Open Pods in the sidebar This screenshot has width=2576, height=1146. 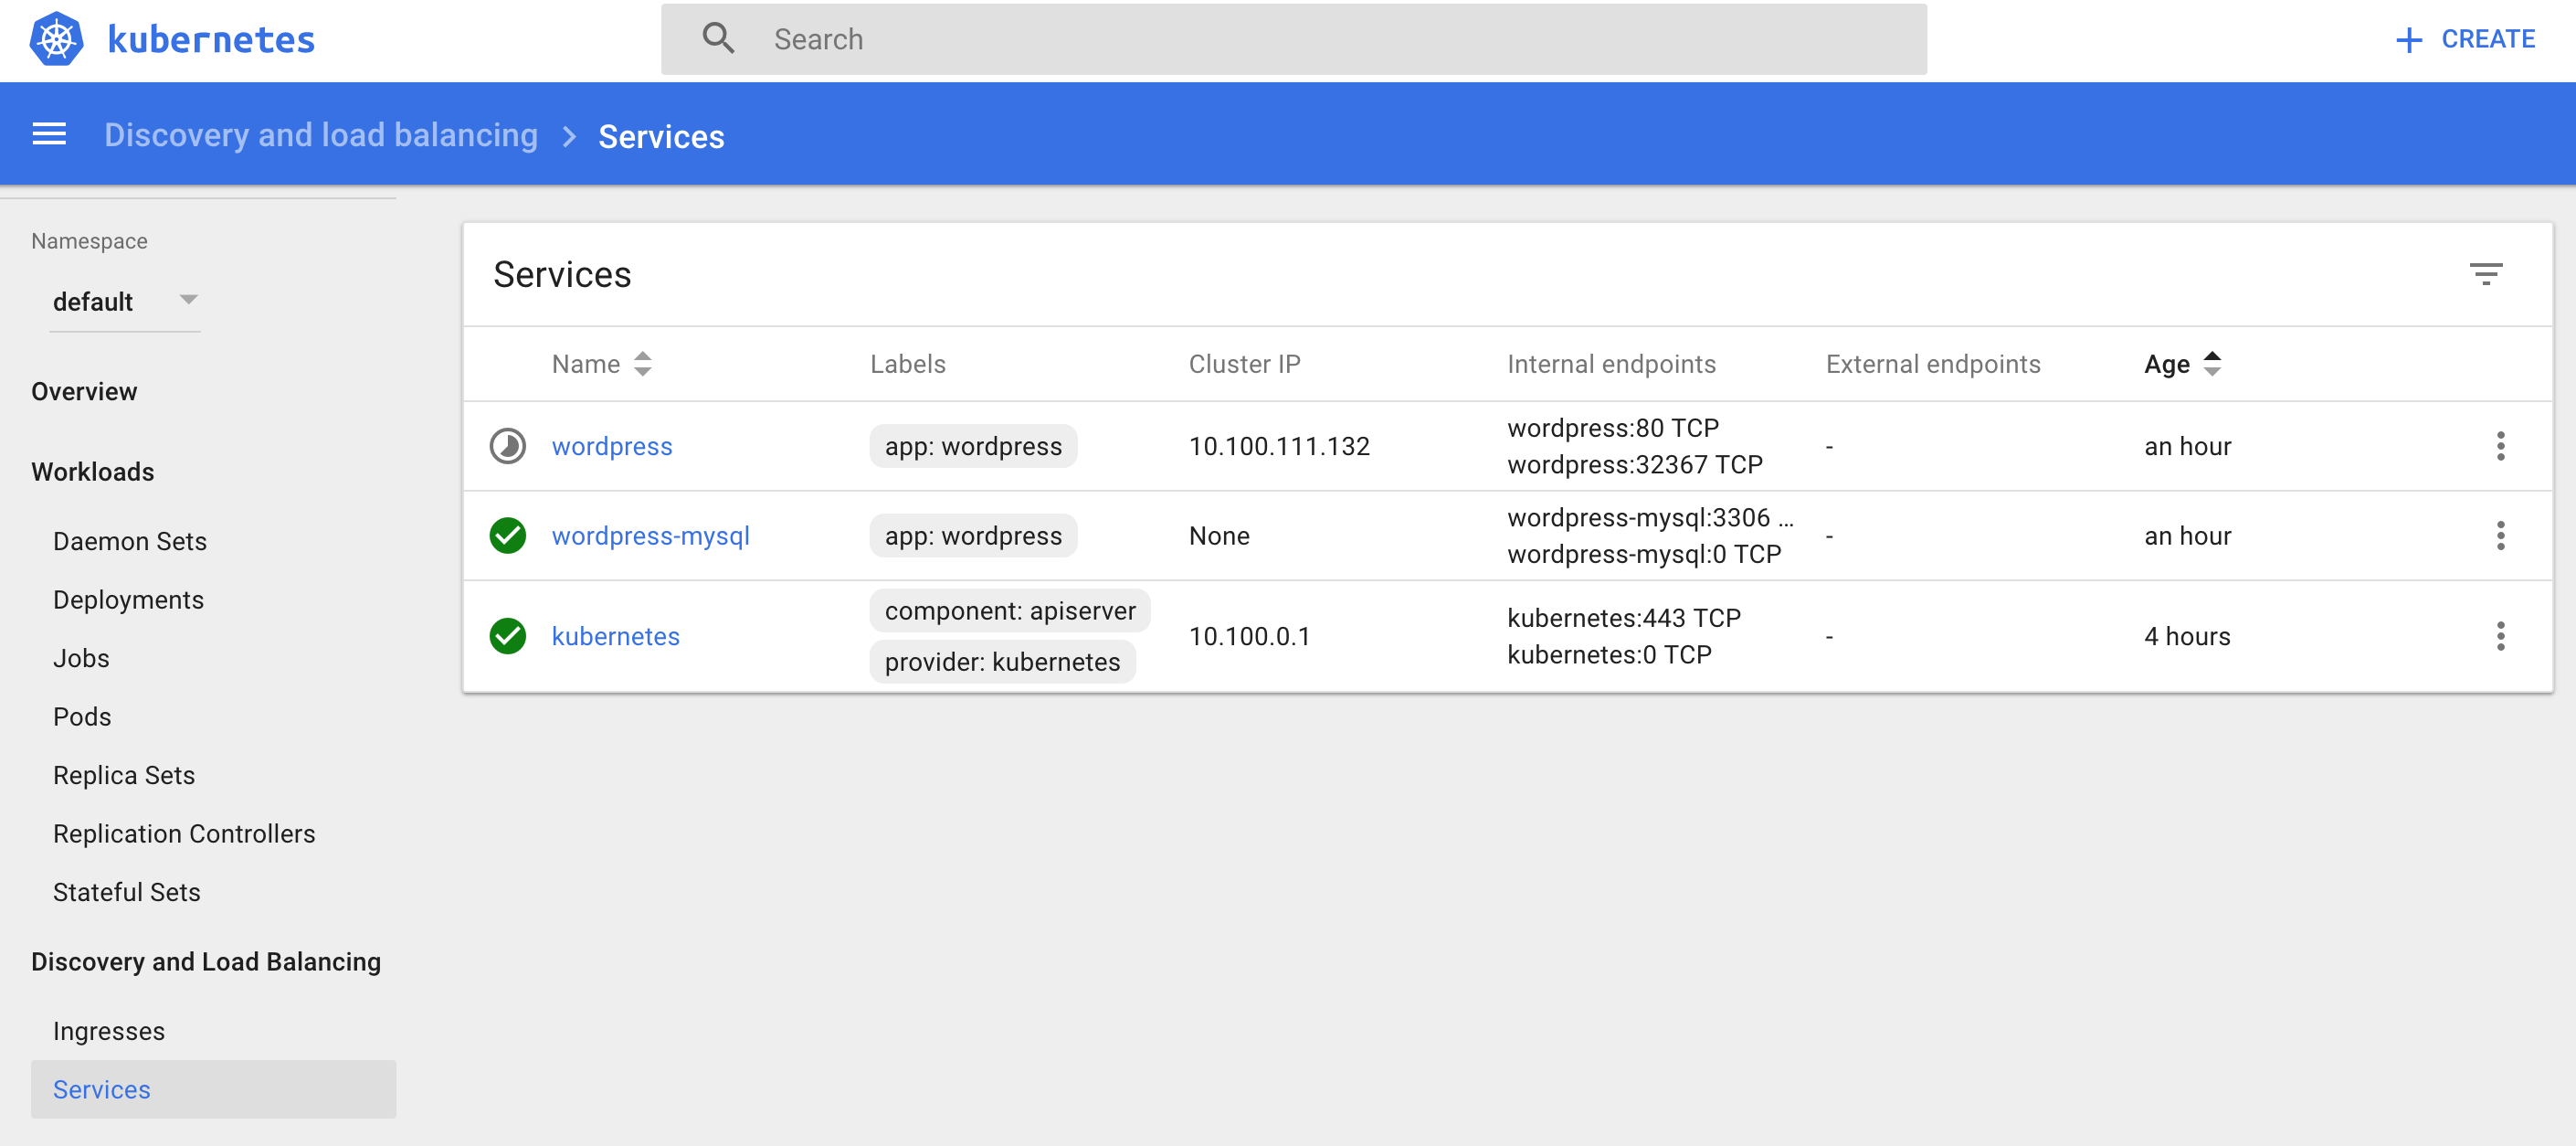(x=82, y=716)
